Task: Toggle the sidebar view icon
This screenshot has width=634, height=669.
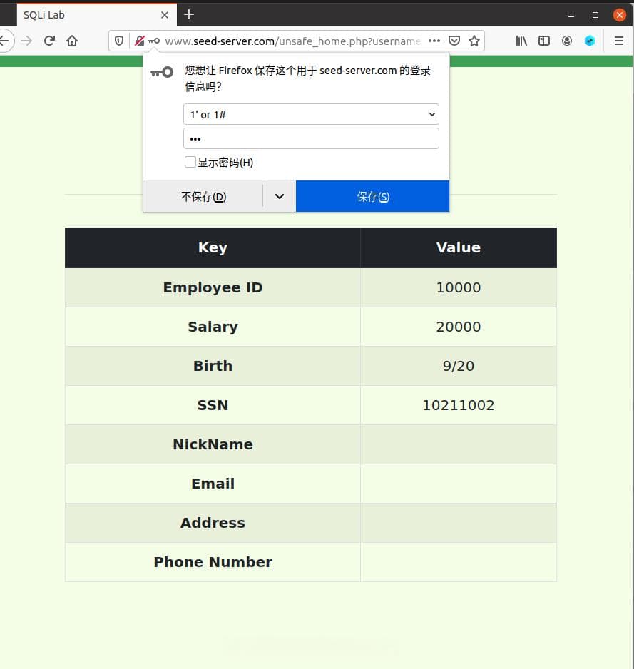Action: 544,41
